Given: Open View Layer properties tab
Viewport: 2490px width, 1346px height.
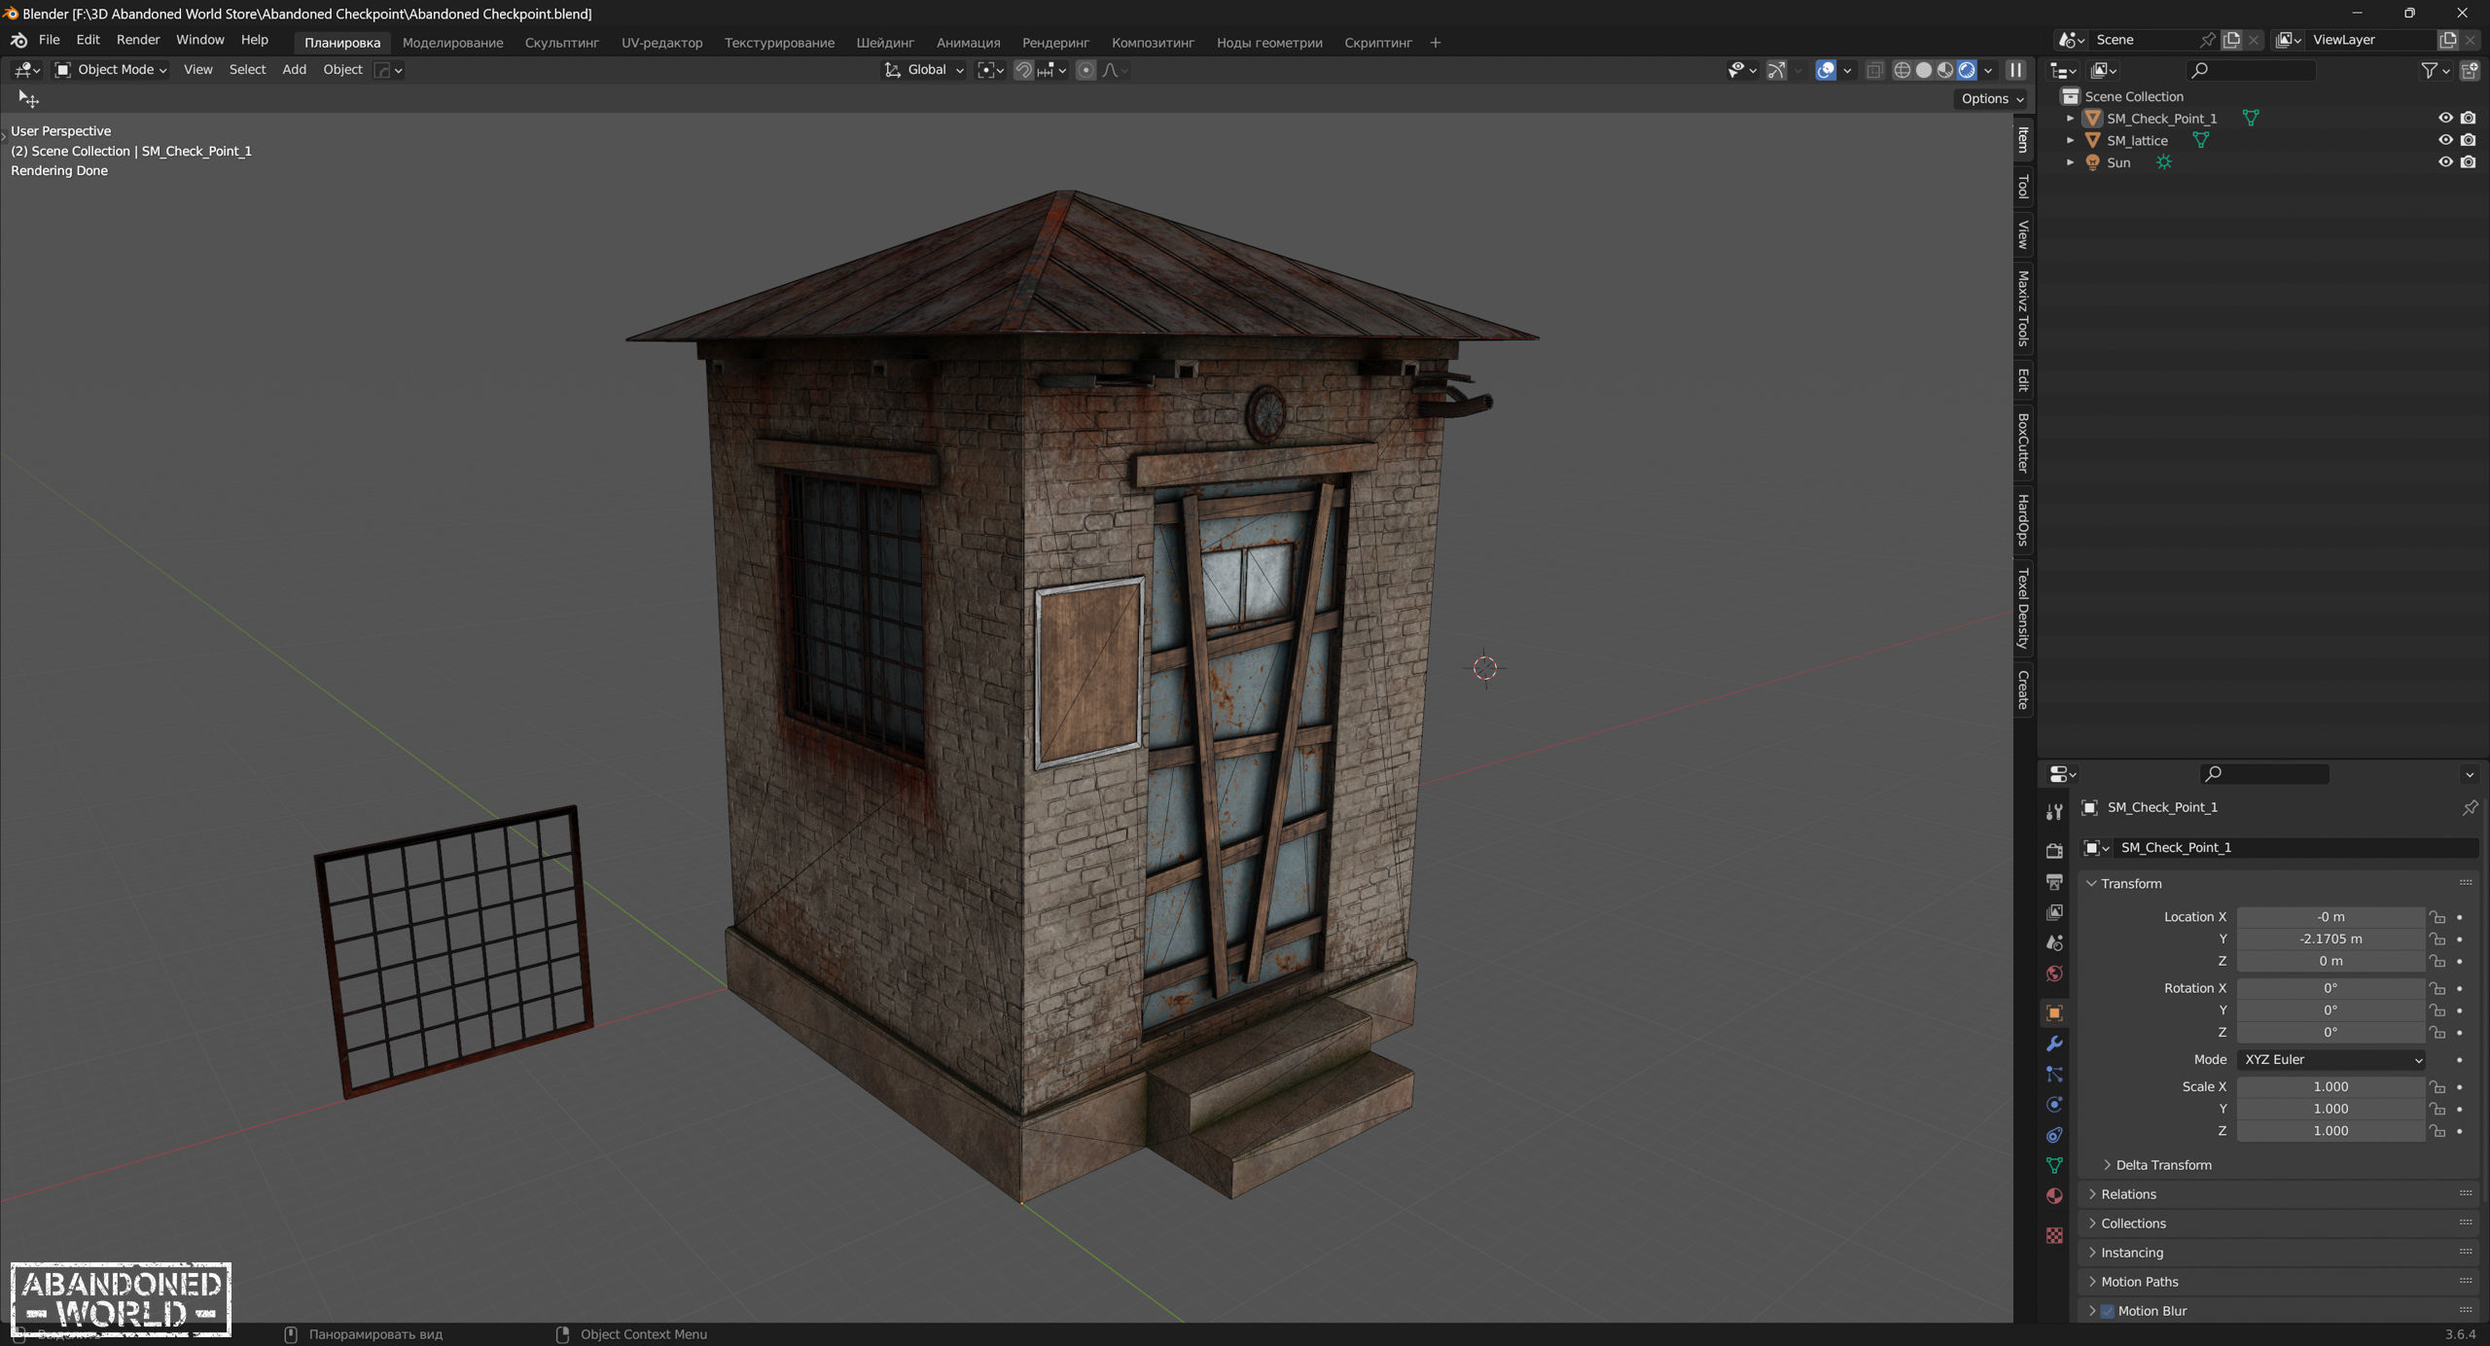Looking at the screenshot, I should [x=2054, y=912].
